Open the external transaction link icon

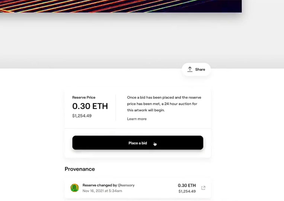pyautogui.click(x=203, y=188)
